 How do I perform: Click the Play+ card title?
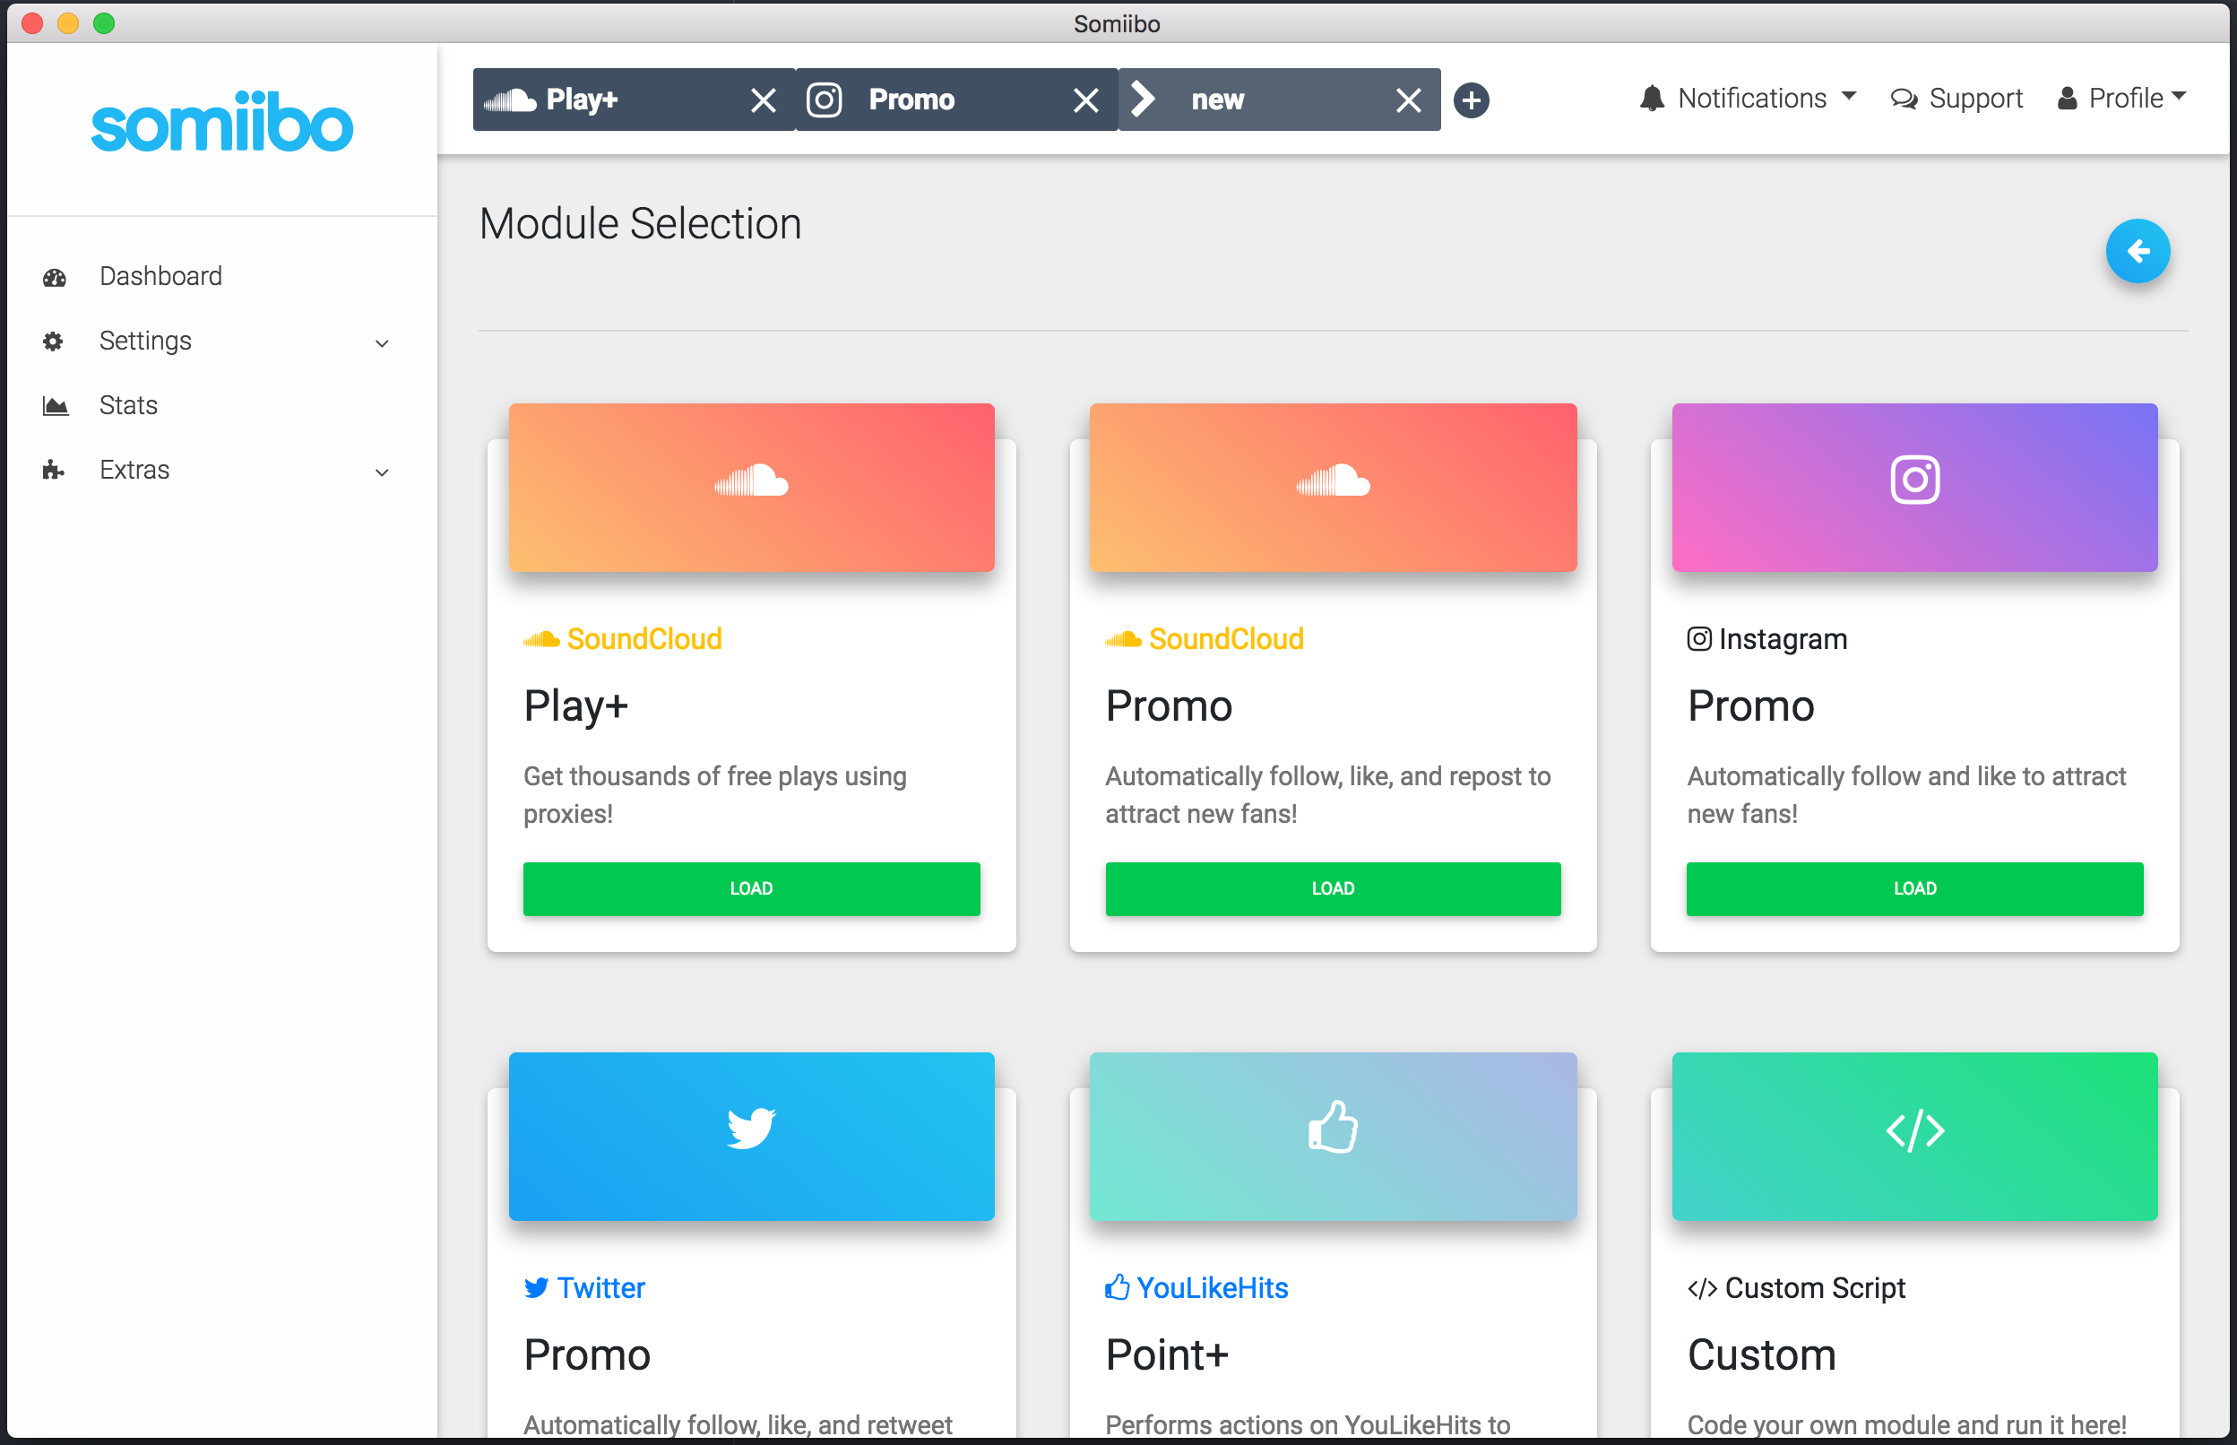click(576, 706)
